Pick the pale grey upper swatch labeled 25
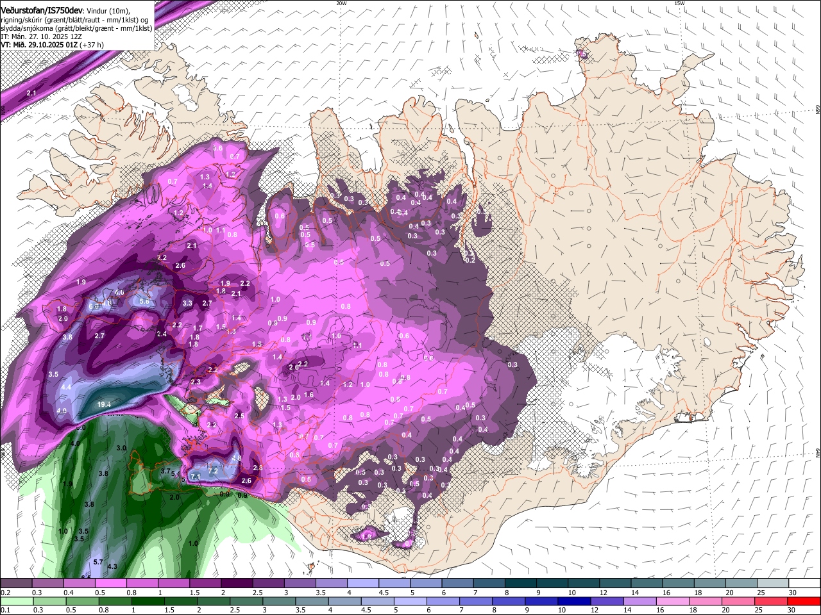 pyautogui.click(x=772, y=584)
